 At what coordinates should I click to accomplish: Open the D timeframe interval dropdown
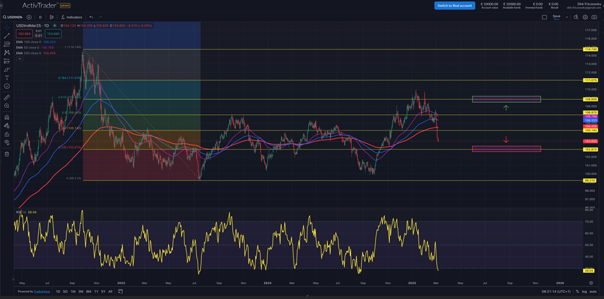point(40,17)
